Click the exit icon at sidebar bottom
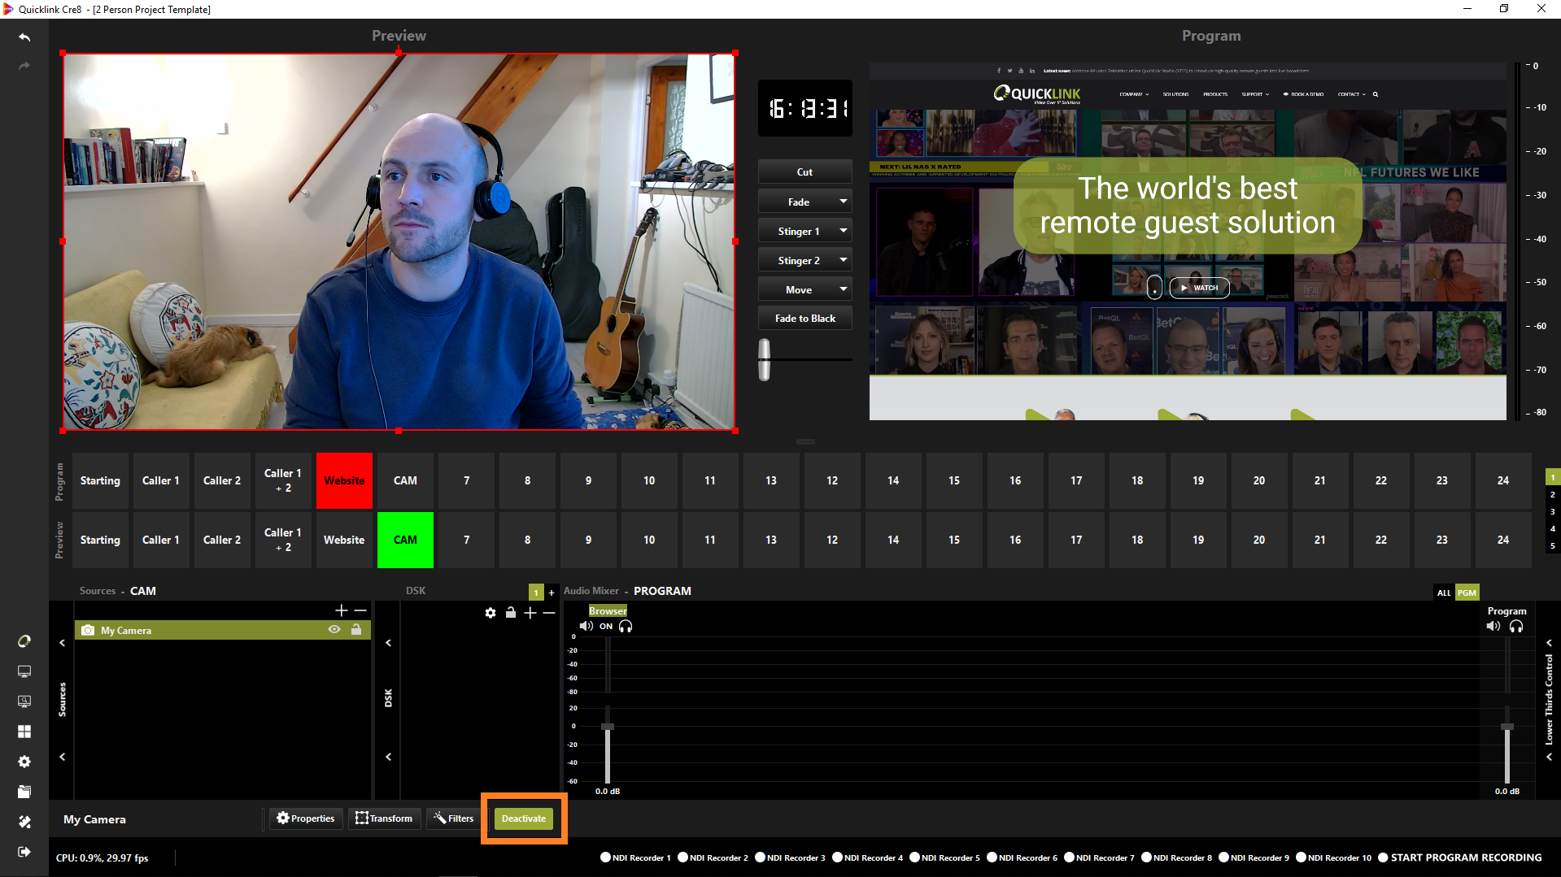Screen dimensions: 1561x877 click(24, 852)
